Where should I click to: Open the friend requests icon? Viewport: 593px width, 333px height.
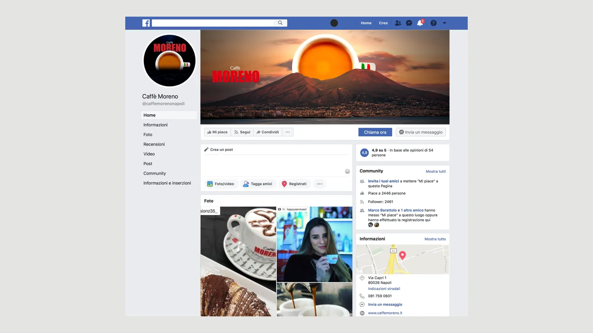(x=398, y=23)
